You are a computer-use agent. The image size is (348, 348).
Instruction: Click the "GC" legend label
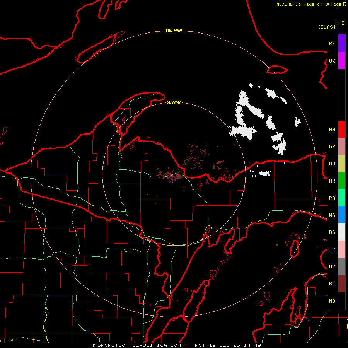point(332,267)
